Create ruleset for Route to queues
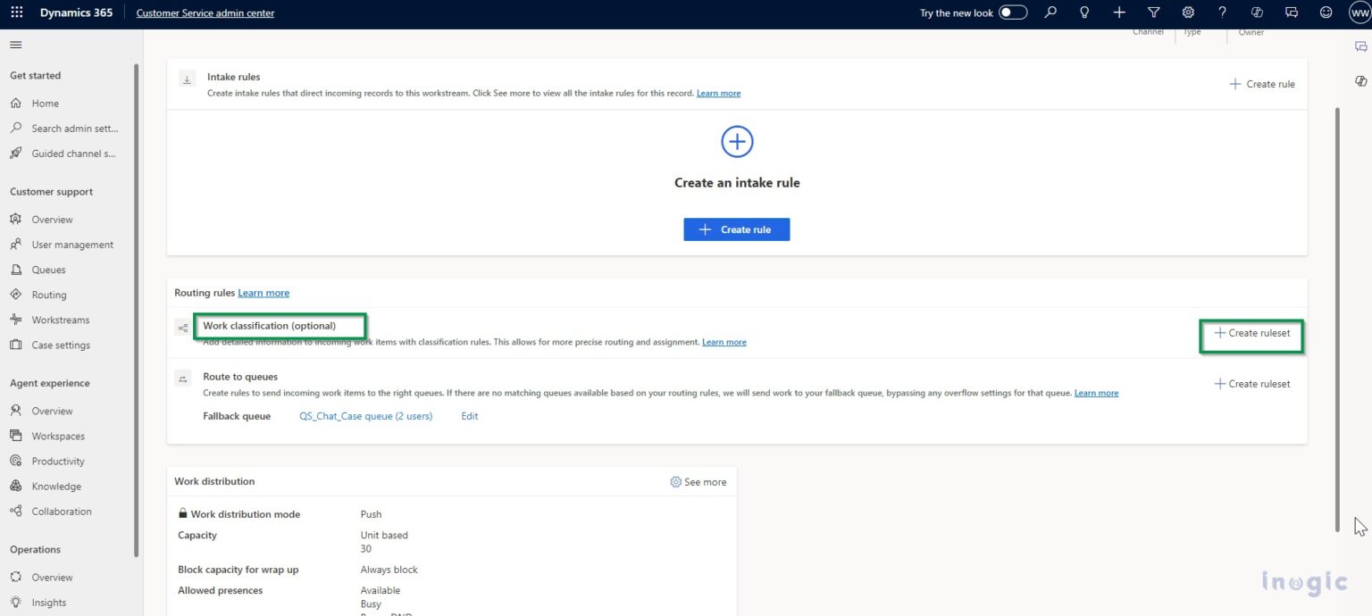The width and height of the screenshot is (1372, 616). [1251, 384]
